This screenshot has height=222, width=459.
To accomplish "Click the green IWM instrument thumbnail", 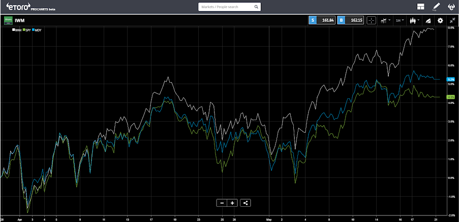I will 8,20.
